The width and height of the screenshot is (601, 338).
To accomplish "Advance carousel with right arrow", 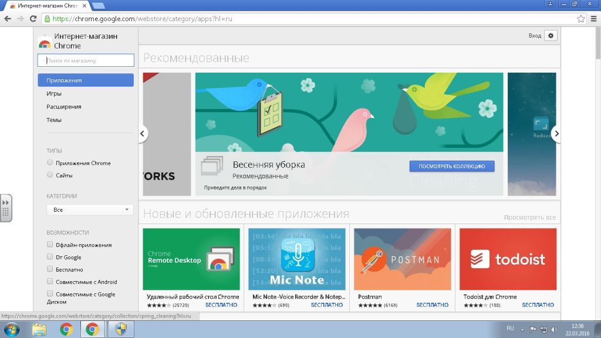I will click(x=556, y=133).
